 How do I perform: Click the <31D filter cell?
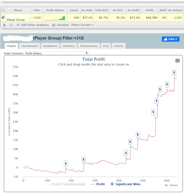pyautogui.click(x=37, y=18)
